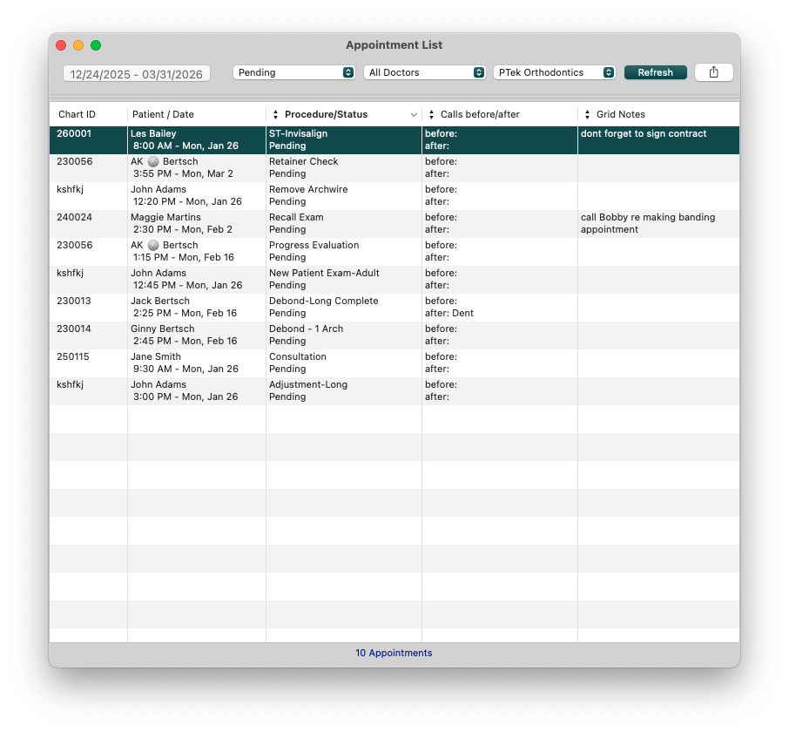The width and height of the screenshot is (789, 732).
Task: Open the Pending status dropdown
Action: point(293,72)
